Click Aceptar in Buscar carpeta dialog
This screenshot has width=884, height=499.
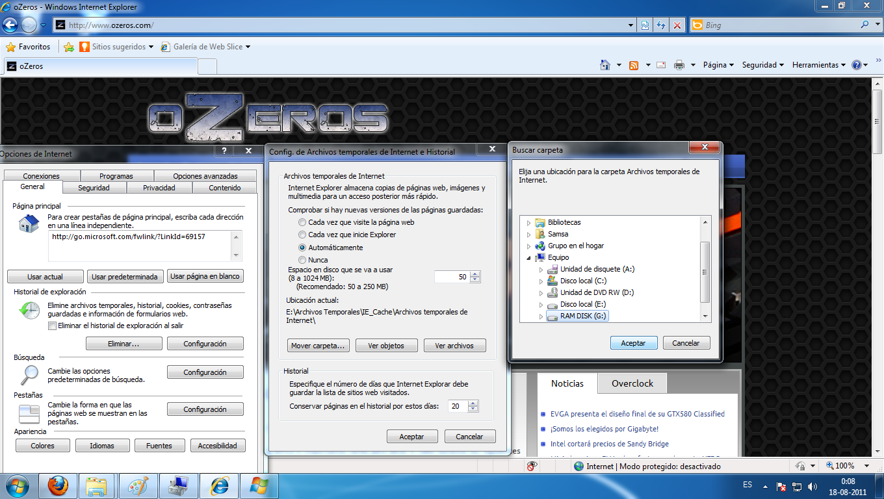point(634,343)
